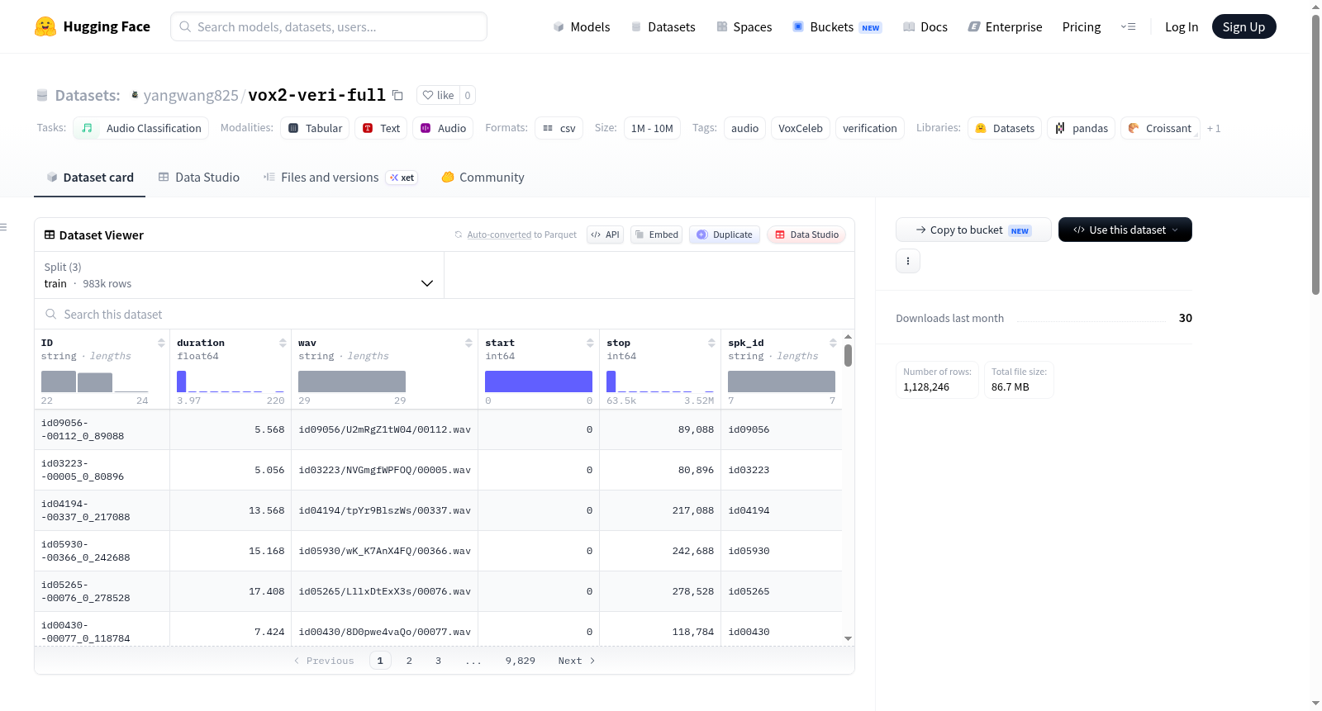
Task: Click the duration histogram first bar
Action: click(181, 382)
